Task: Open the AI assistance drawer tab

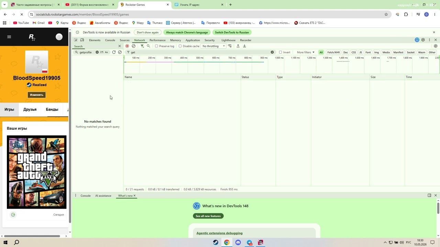Action: pos(103,196)
